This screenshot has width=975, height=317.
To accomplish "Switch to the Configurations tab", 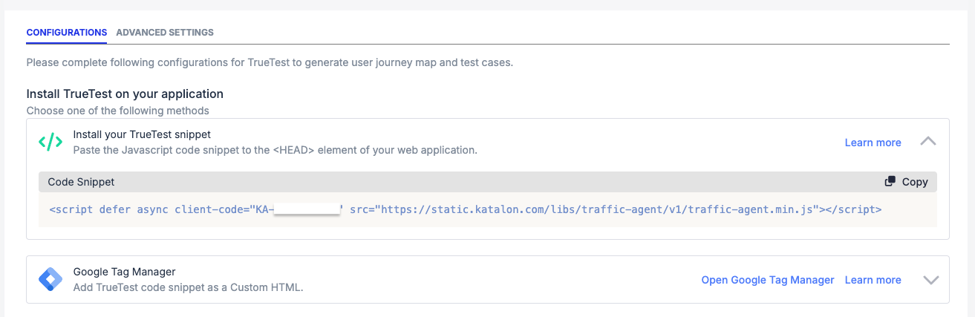I will [x=66, y=33].
